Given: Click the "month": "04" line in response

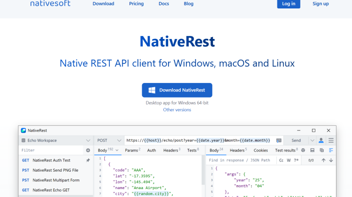Looking at the screenshot, I should (249, 186).
